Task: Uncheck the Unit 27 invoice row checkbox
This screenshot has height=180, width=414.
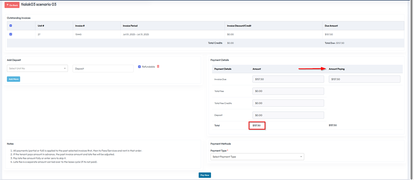Action: 11,34
